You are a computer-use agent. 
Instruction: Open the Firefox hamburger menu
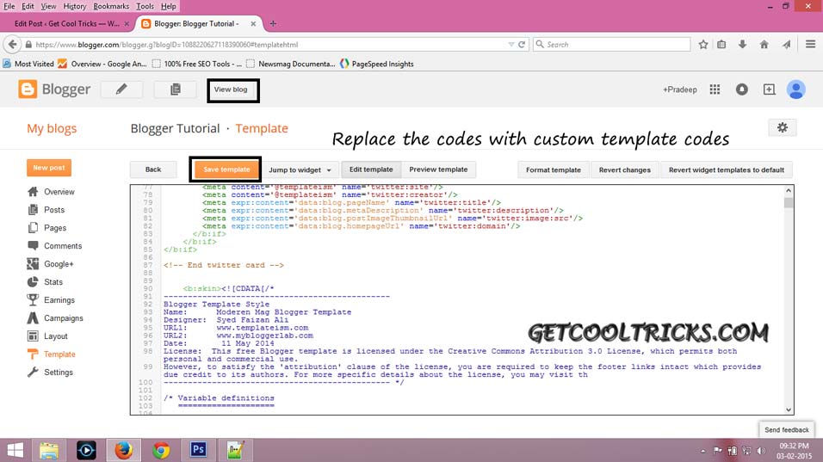[x=810, y=45]
